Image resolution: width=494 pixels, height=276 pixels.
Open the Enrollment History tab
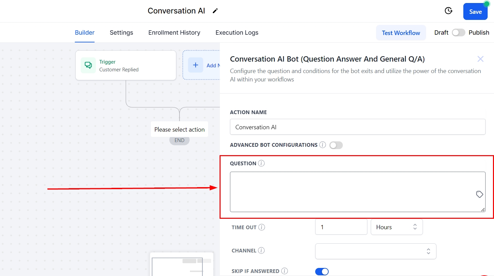(174, 33)
